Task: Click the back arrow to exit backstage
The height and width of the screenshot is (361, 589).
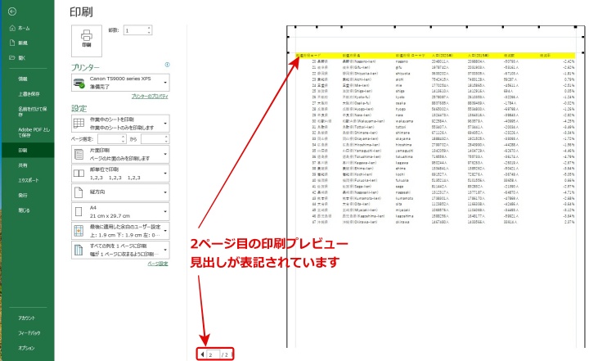Action: click(12, 11)
